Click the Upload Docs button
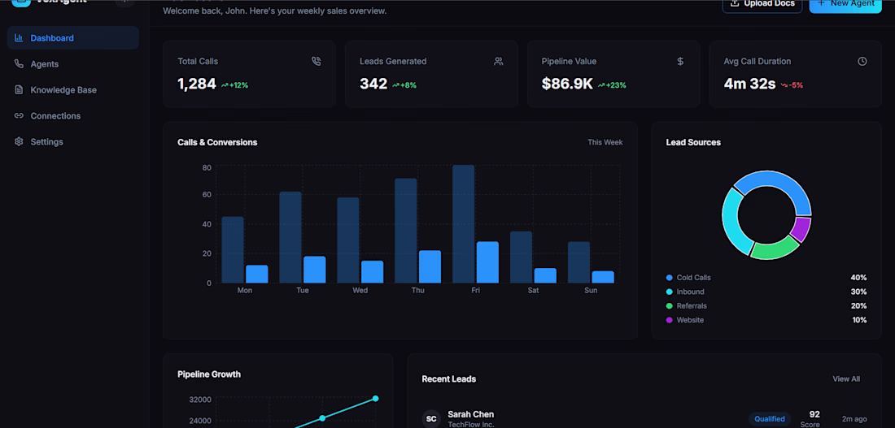The width and height of the screenshot is (895, 428). point(762,5)
